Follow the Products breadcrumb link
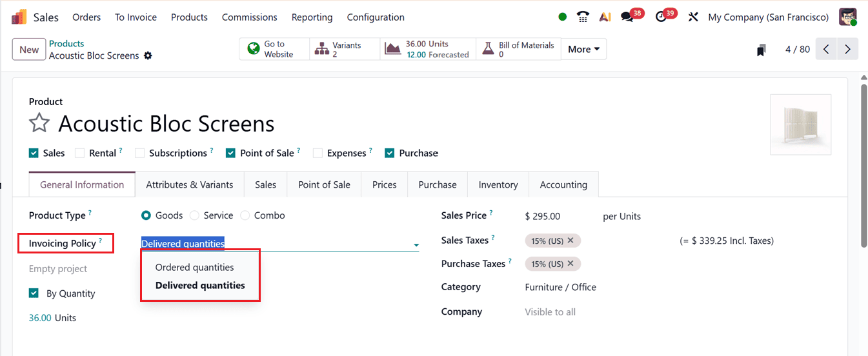 tap(66, 44)
